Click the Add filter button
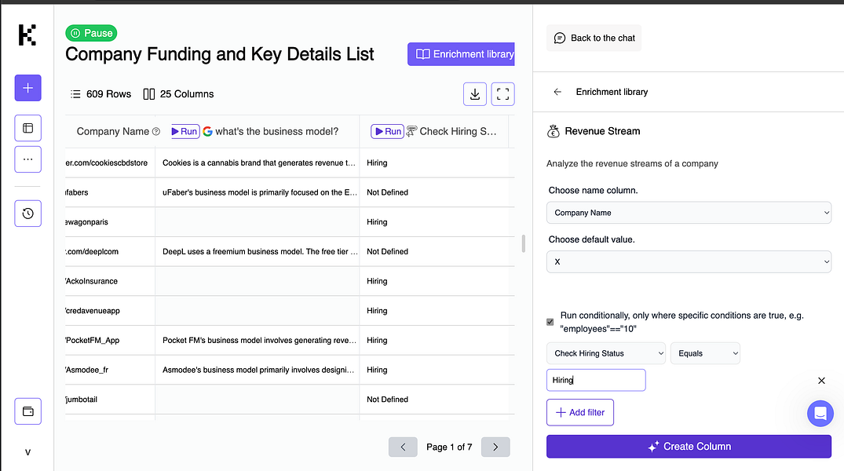This screenshot has height=471, width=844. coord(580,412)
